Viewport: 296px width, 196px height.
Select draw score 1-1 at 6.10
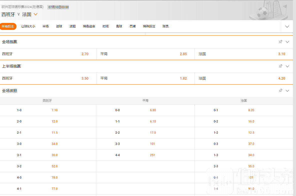point(153,121)
